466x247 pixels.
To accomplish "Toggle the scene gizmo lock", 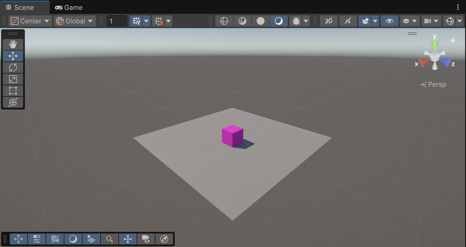I will point(453,40).
